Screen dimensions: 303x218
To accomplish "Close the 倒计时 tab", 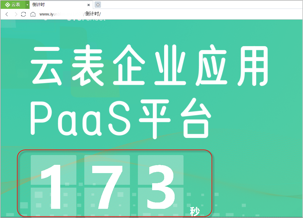I will [88, 5].
